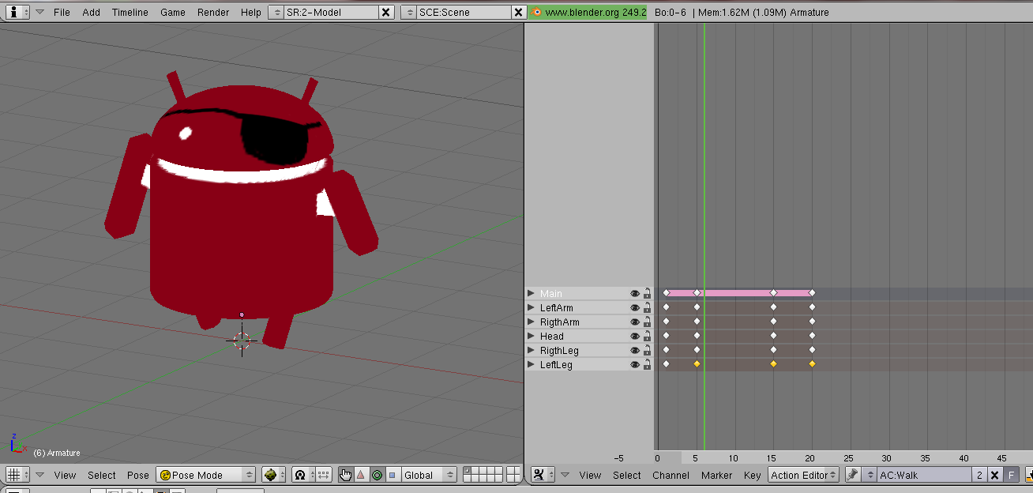Viewport: 1033px width, 493px height.
Task: Click the 3D view window type grid icon
Action: [17, 475]
